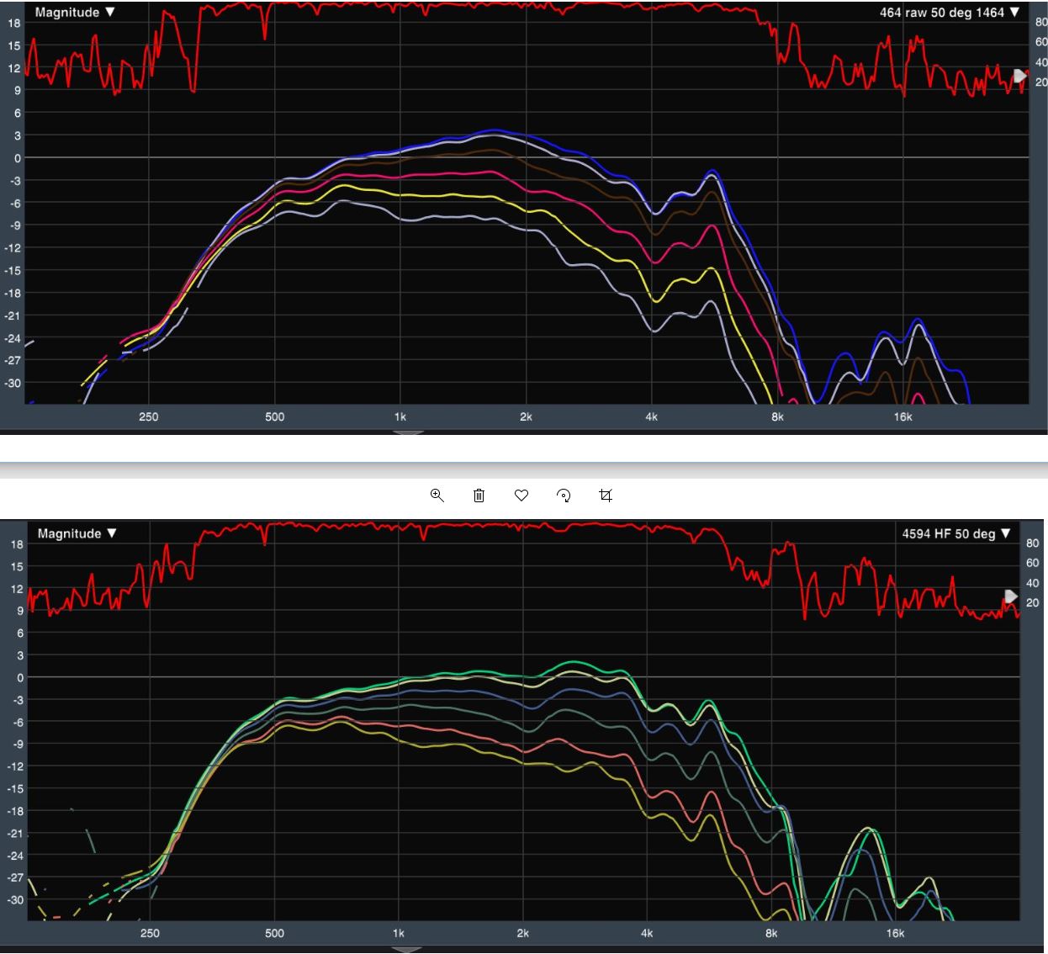Viewport: 1048px width, 954px height.
Task: Open the Magnitude dropdown in the top graph
Action: pos(75,13)
